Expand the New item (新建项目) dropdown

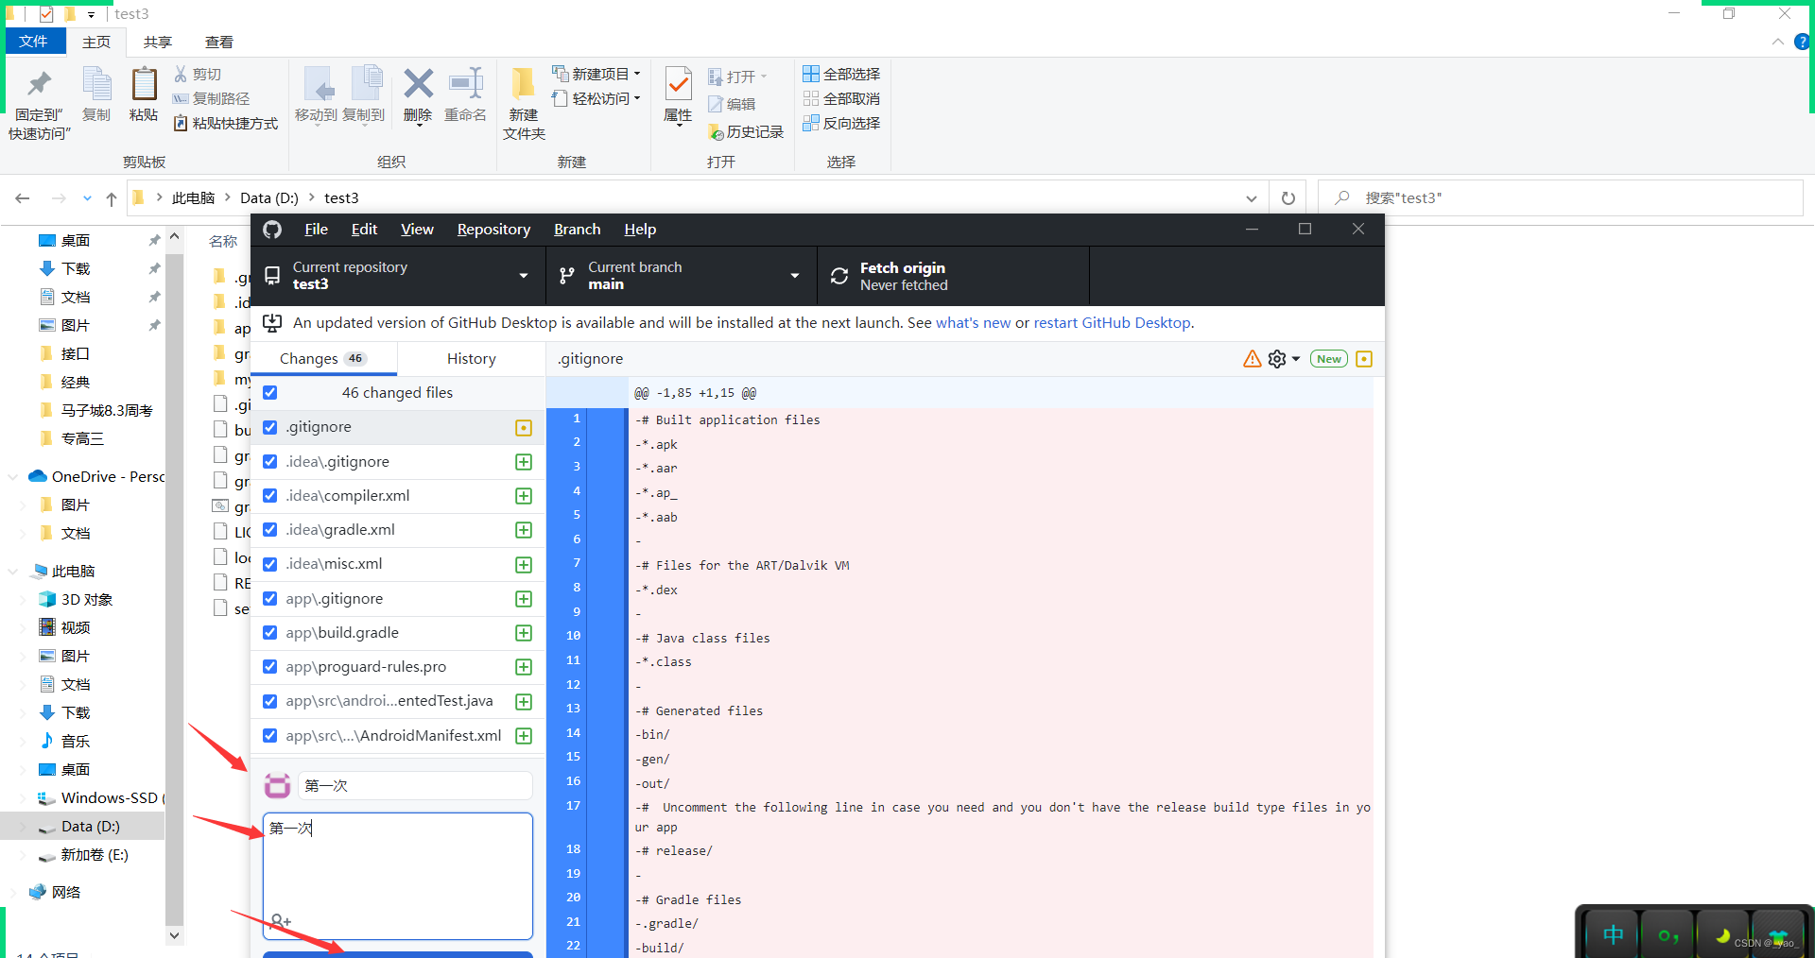637,74
